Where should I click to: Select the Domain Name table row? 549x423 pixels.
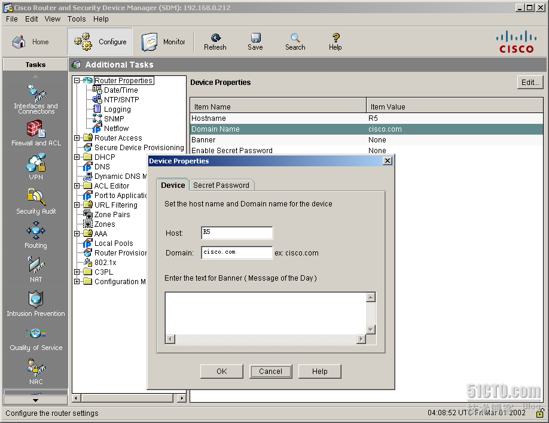pyautogui.click(x=367, y=129)
